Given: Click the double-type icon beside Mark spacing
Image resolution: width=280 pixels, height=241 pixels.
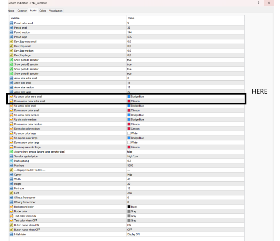Looking at the screenshot, I should (x=12, y=161).
